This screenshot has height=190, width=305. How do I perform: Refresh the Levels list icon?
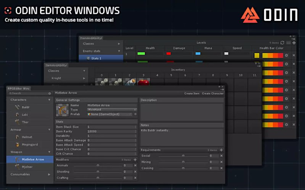[282, 43]
